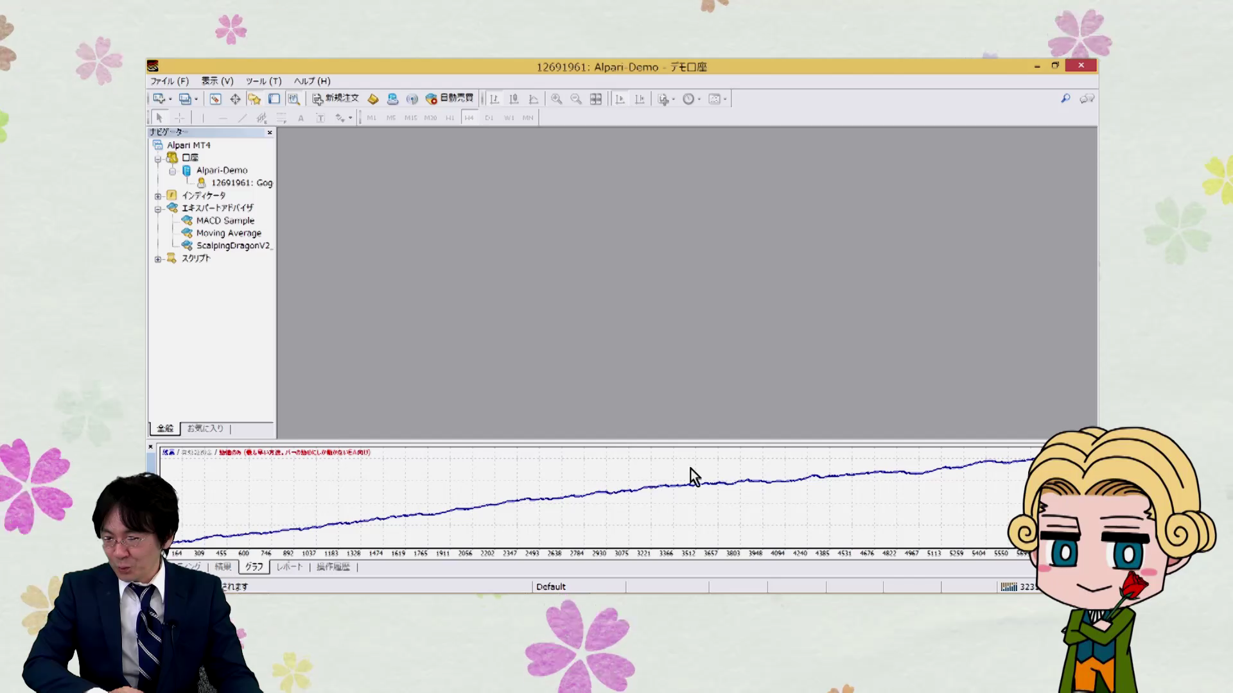The height and width of the screenshot is (693, 1233).
Task: Click the 新規注文 new order button
Action: pos(335,98)
